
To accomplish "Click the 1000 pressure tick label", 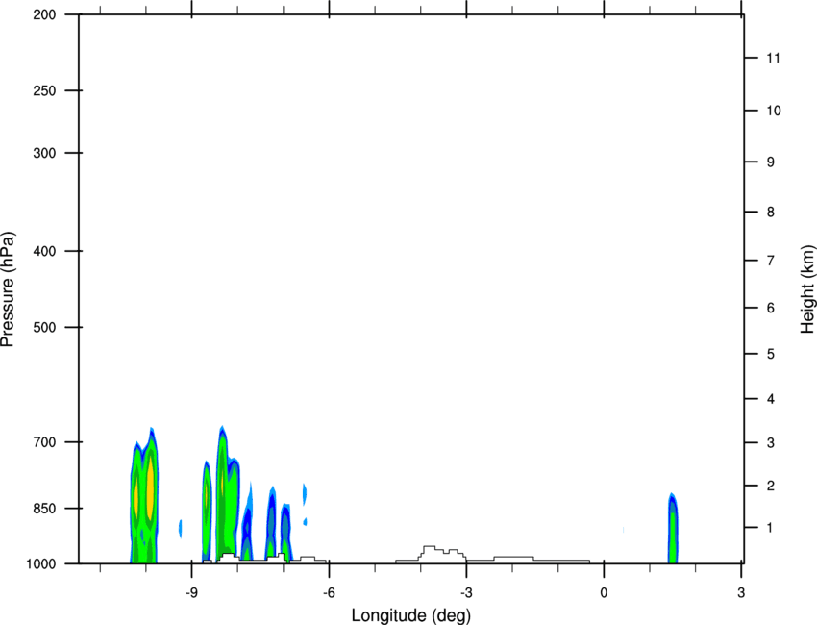I will [41, 564].
